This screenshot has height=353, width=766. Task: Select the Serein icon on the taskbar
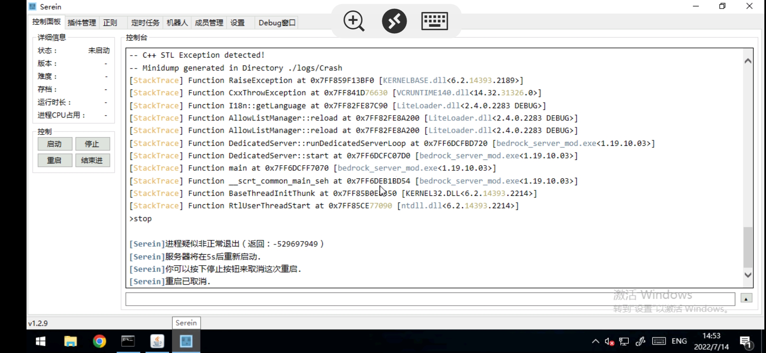(x=186, y=341)
